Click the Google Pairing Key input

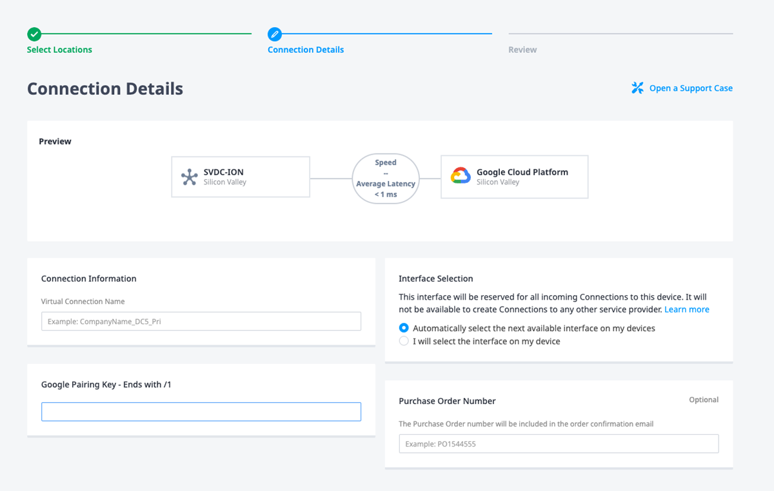201,412
